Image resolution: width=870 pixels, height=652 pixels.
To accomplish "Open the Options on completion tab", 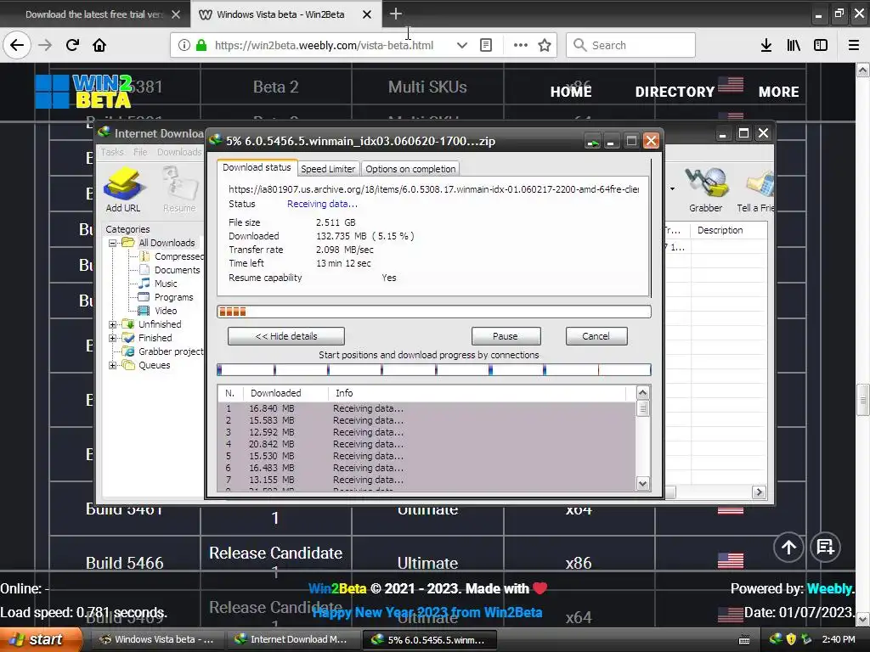I will pos(410,169).
